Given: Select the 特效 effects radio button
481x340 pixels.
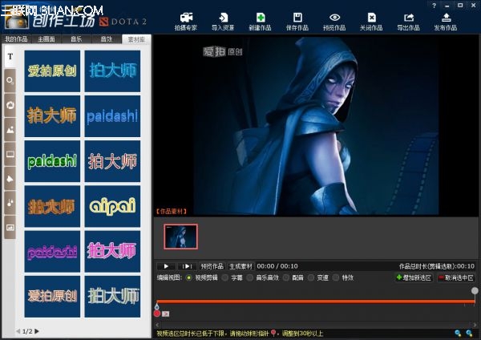Looking at the screenshot, I should pos(336,277).
